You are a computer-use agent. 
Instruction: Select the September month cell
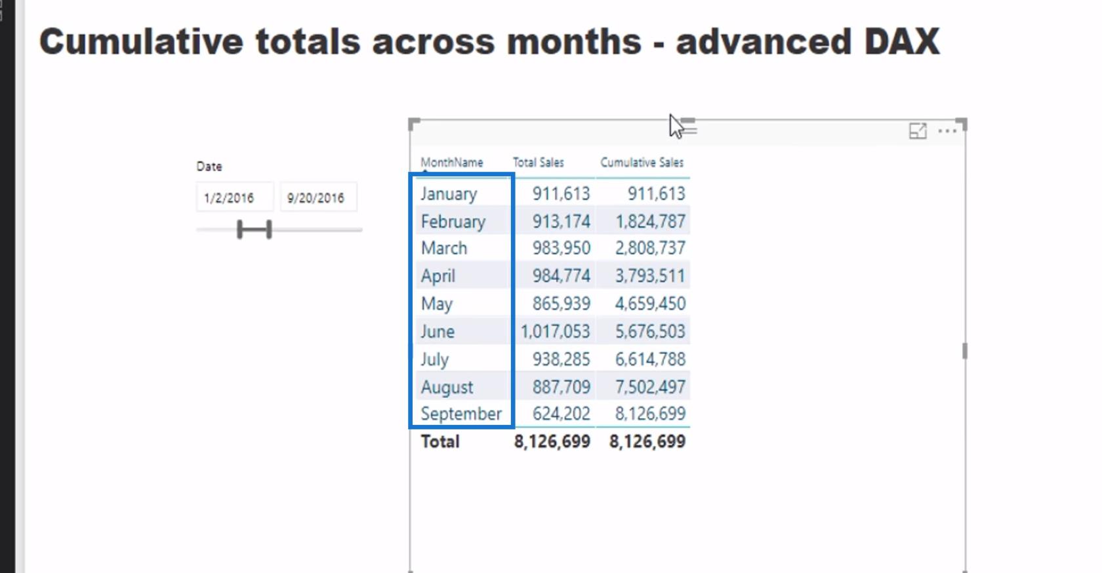point(461,414)
